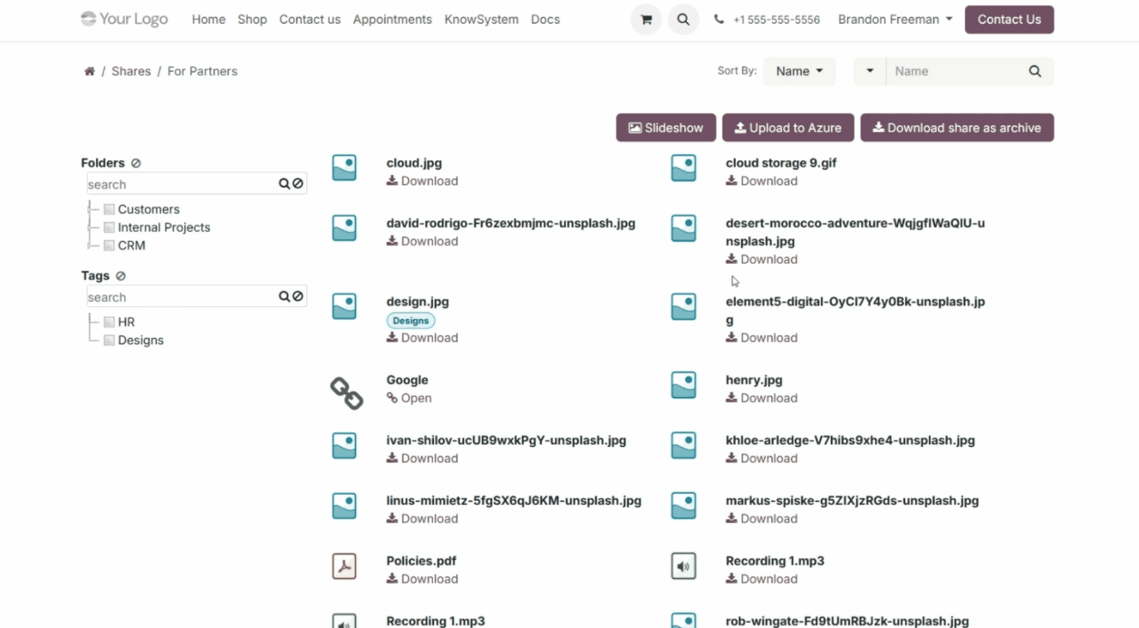This screenshot has width=1139, height=628.
Task: Tick the Customers folder checkbox
Action: click(x=109, y=209)
